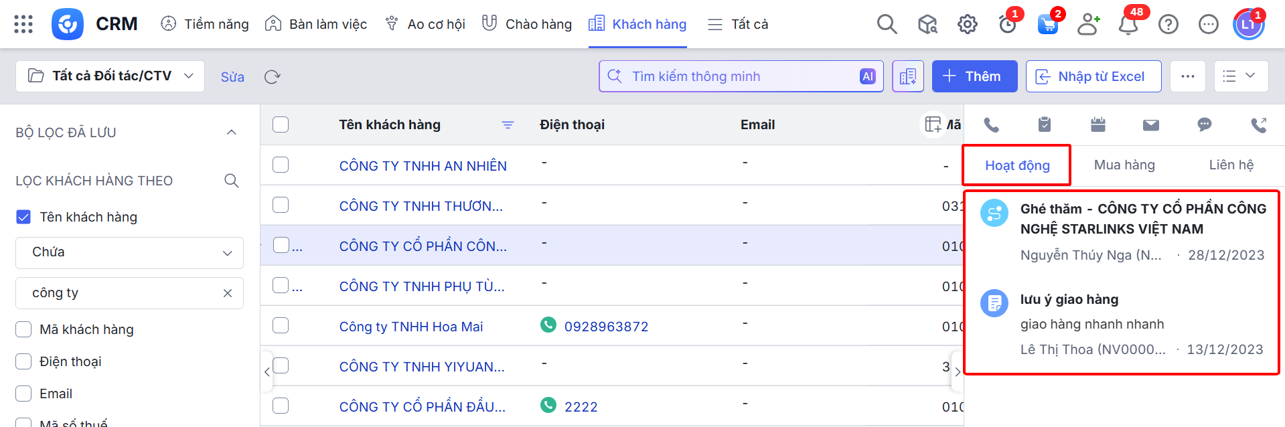
Task: Click filter icon beside Tên khách hàng column
Action: [x=508, y=125]
